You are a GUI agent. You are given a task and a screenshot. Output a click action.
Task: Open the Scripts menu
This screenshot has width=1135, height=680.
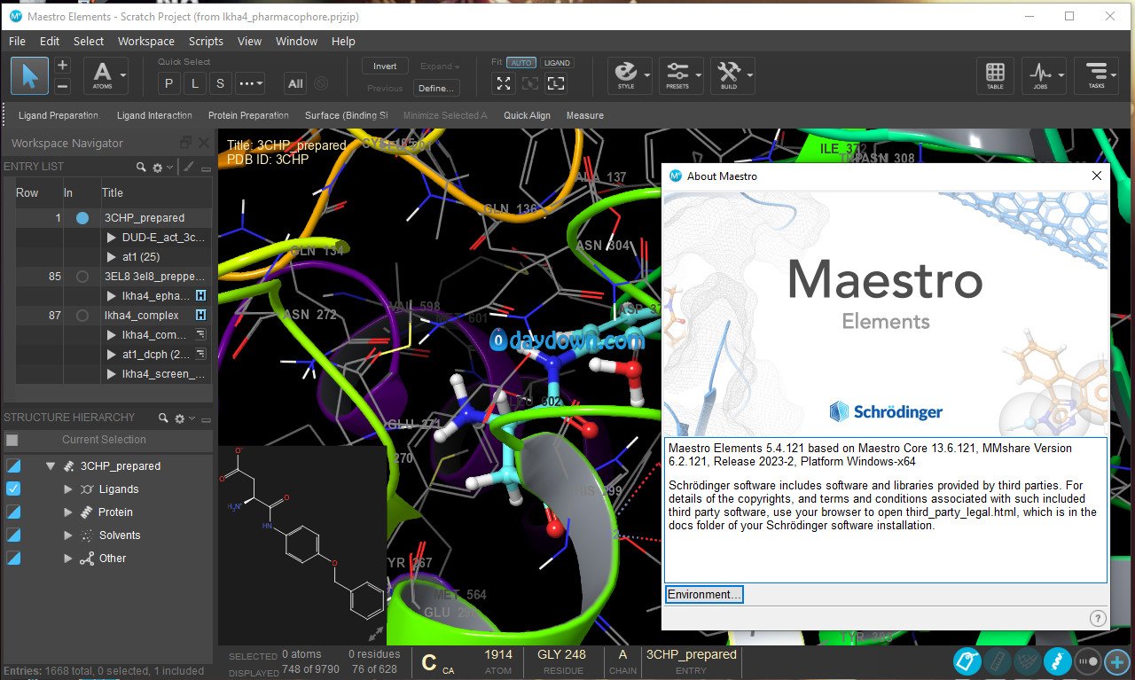206,41
